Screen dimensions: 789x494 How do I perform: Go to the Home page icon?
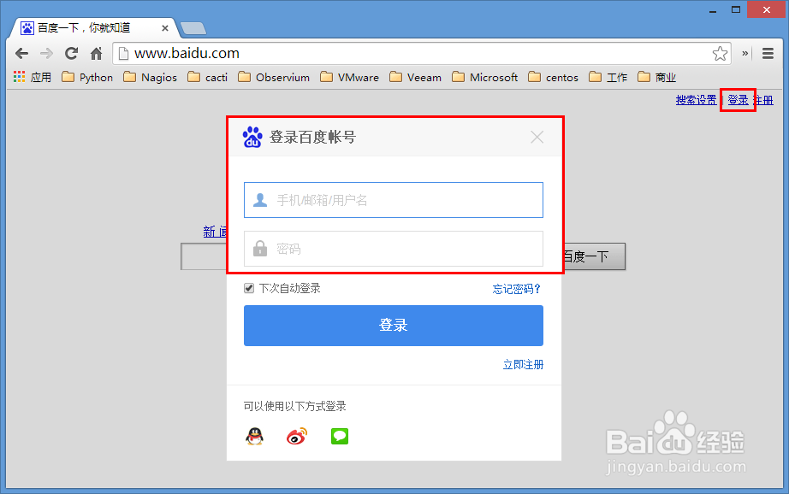(96, 53)
